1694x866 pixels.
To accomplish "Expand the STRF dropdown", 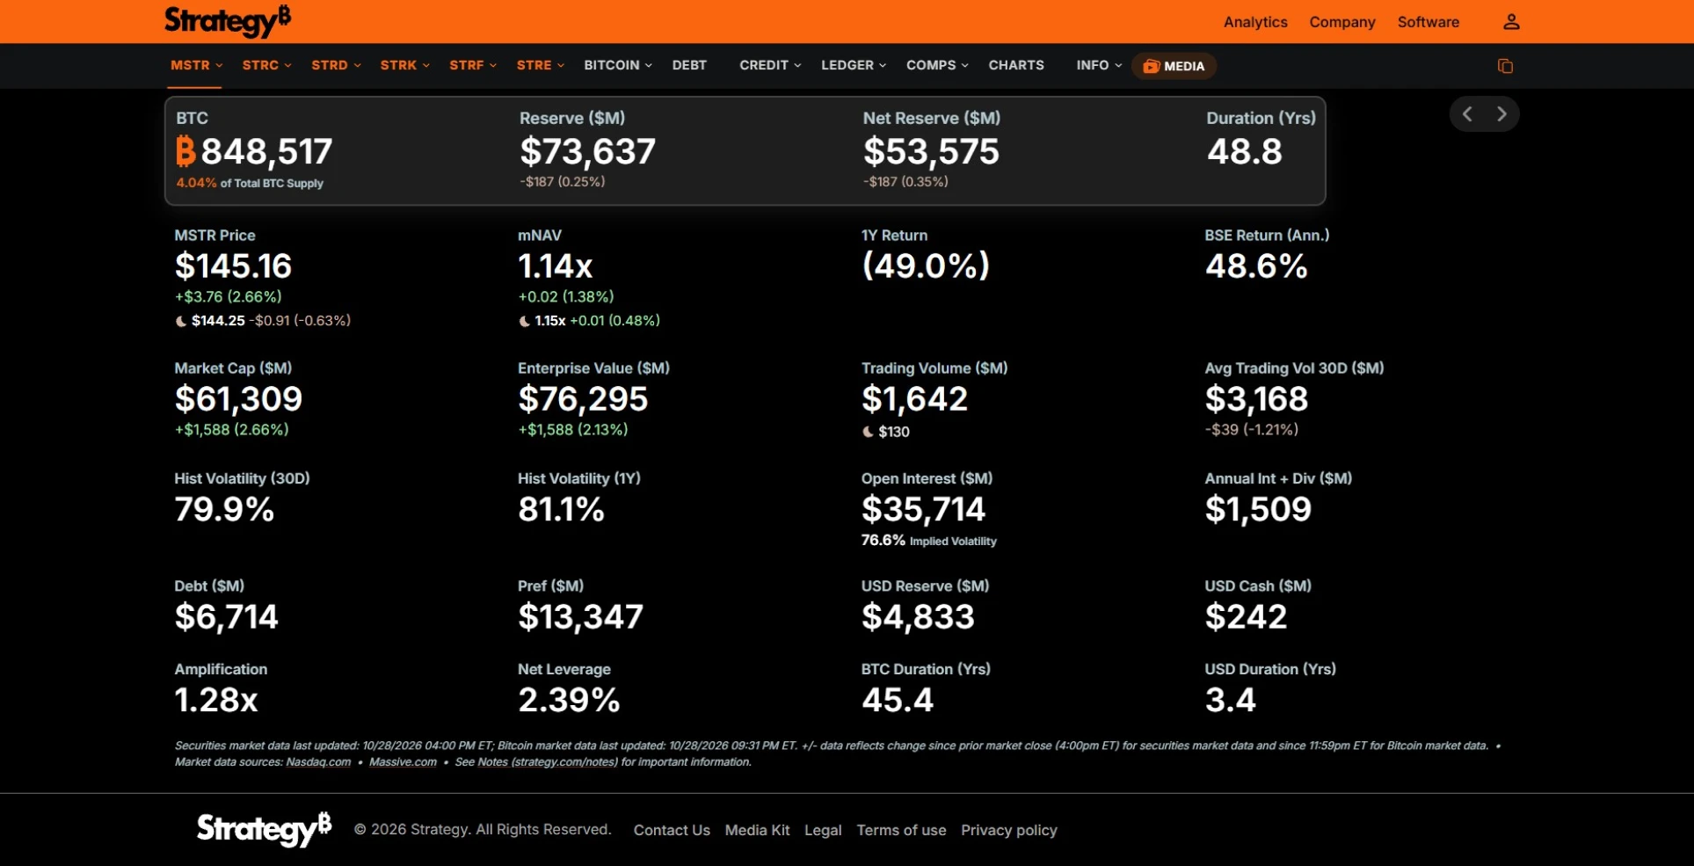I will click(473, 65).
